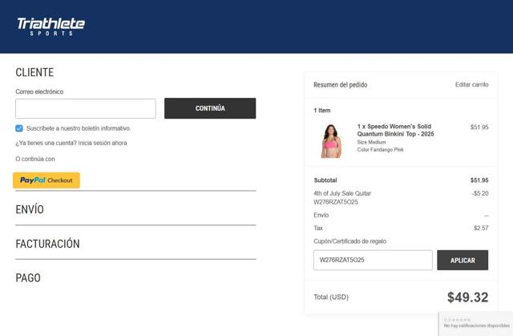Viewport: 513px width, 336px height.
Task: Uncheck the newsletter subscription checkbox
Action: tap(19, 128)
